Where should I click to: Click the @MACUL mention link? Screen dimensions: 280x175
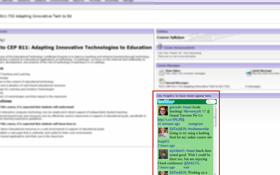[x=192, y=163]
